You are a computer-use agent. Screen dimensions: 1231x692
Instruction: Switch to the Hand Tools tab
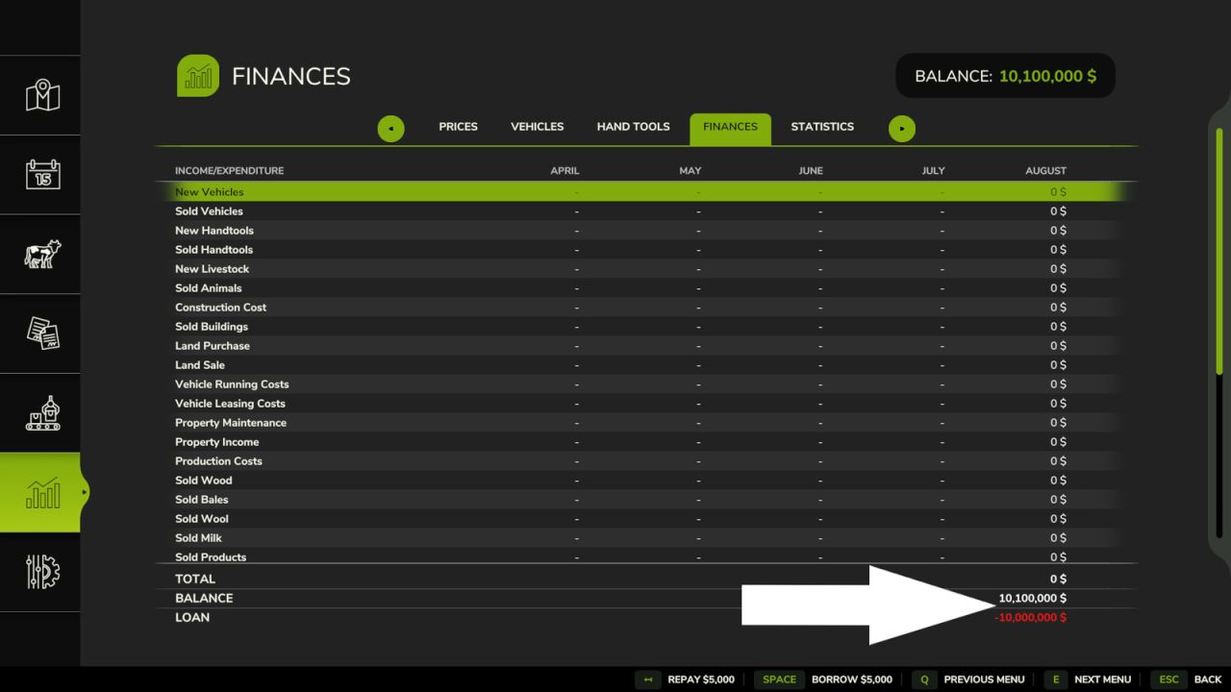633,127
